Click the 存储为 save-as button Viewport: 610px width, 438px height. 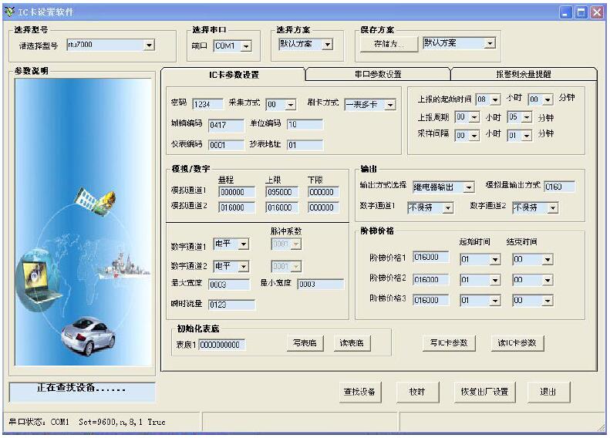388,44
